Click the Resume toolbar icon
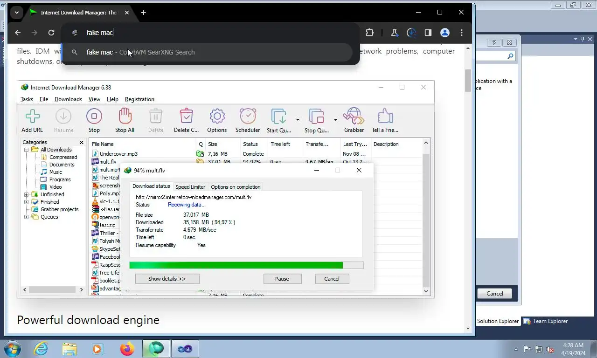 (x=63, y=116)
